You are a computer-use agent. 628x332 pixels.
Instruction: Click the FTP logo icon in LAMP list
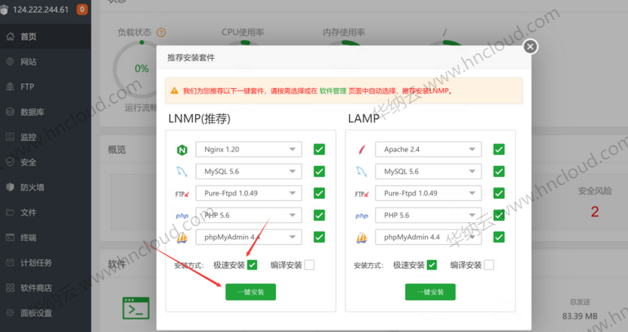pyautogui.click(x=361, y=194)
